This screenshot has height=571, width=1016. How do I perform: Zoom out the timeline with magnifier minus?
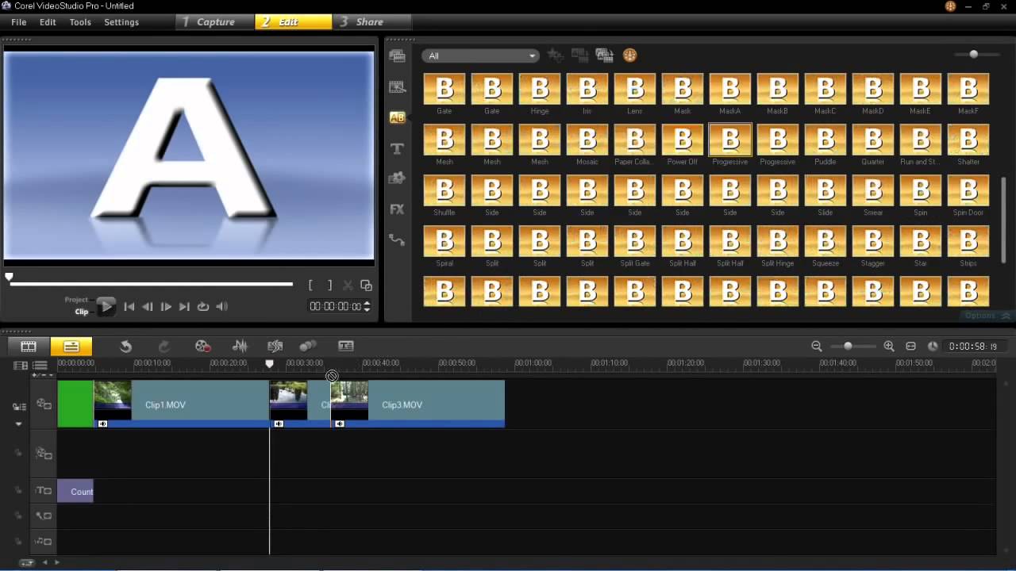(817, 346)
